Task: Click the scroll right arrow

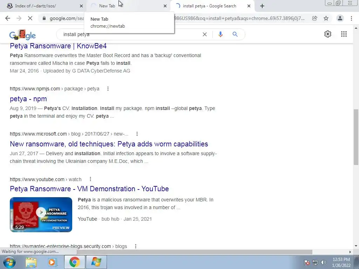Action: (350, 252)
